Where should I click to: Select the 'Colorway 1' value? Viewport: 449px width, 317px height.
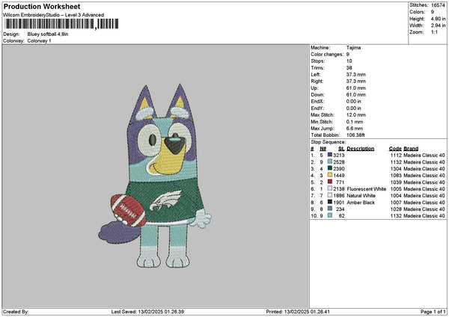pos(39,41)
